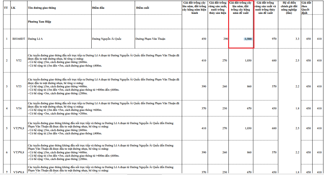Click the VT2 code cell in row 2
This screenshot has width=324, height=175.
(19, 61)
